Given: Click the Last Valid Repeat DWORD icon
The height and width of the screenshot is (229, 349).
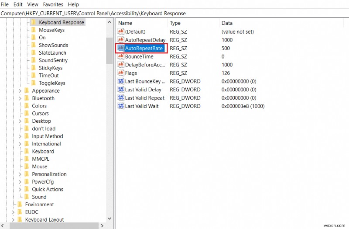Looking at the screenshot, I should click(121, 97).
